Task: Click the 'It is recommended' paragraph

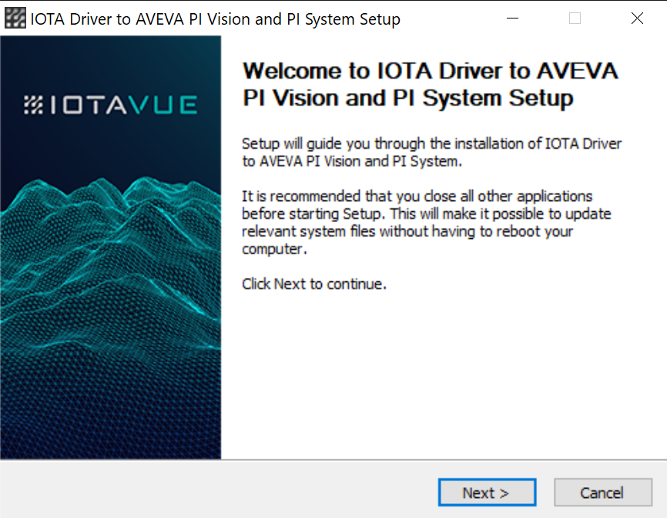Action: click(x=426, y=223)
